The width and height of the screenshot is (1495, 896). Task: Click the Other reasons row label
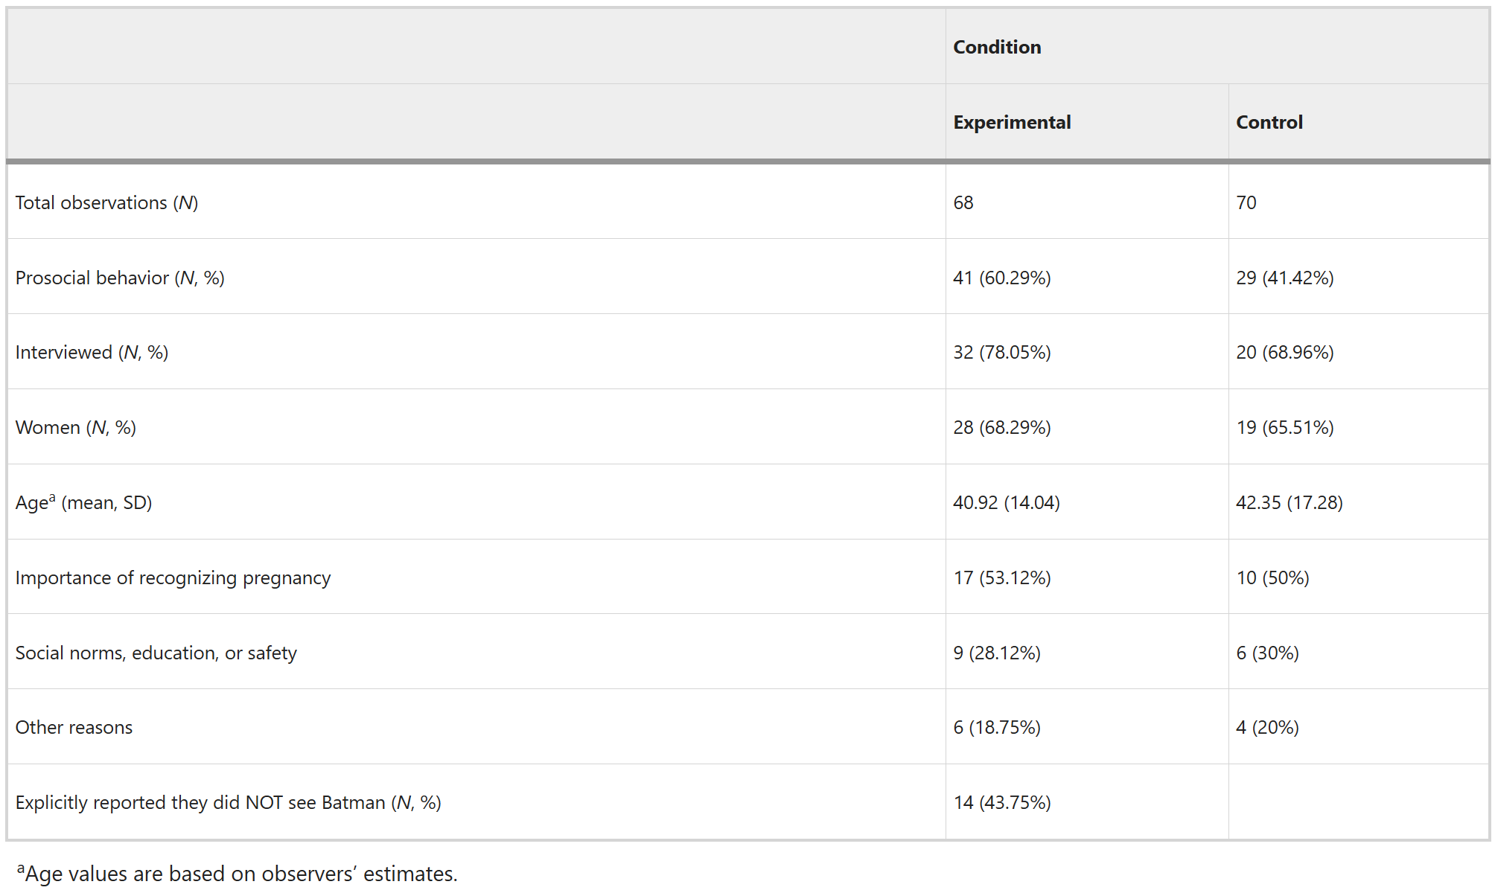click(x=74, y=727)
